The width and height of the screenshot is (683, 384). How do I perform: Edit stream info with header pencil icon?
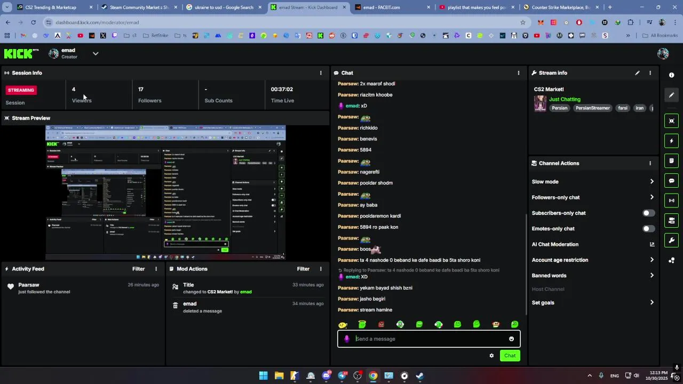(637, 73)
